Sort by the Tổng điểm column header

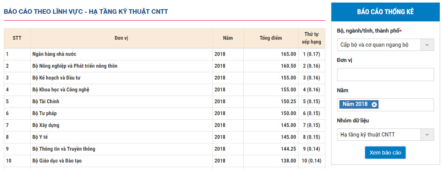point(271,38)
